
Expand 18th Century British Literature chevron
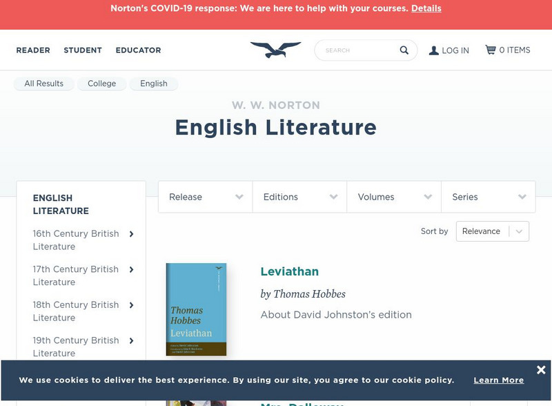point(131,305)
